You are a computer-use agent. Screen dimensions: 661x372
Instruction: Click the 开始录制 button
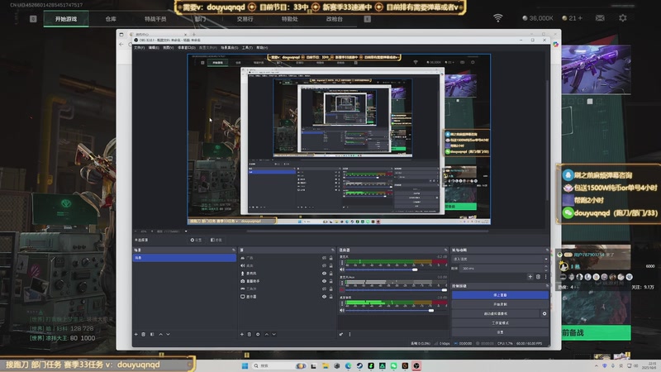pyautogui.click(x=500, y=304)
